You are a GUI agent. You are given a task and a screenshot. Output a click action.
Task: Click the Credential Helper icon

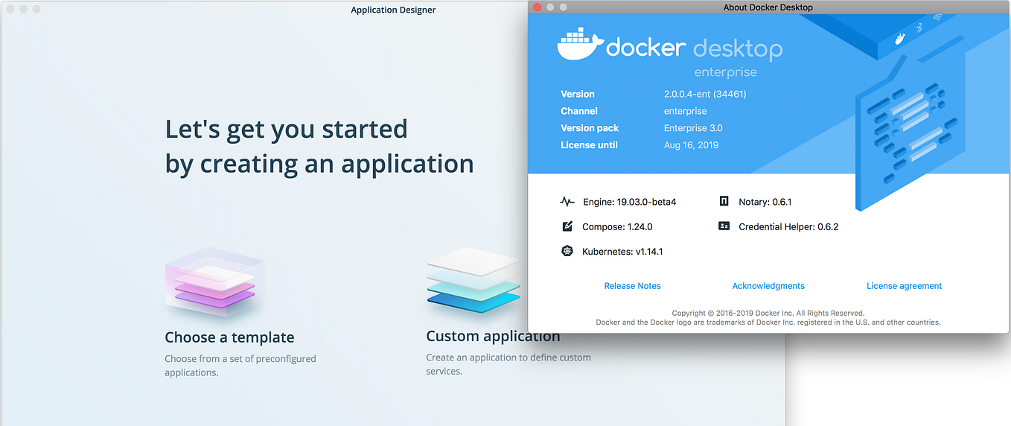724,226
